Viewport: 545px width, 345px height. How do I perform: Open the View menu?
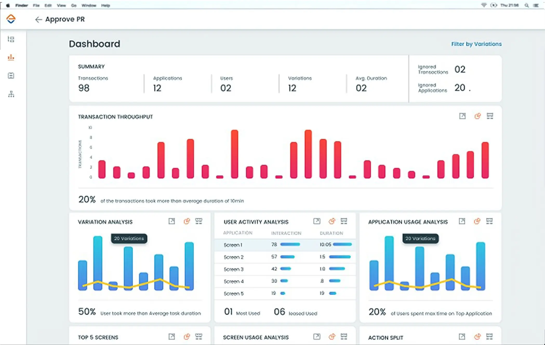point(61,5)
